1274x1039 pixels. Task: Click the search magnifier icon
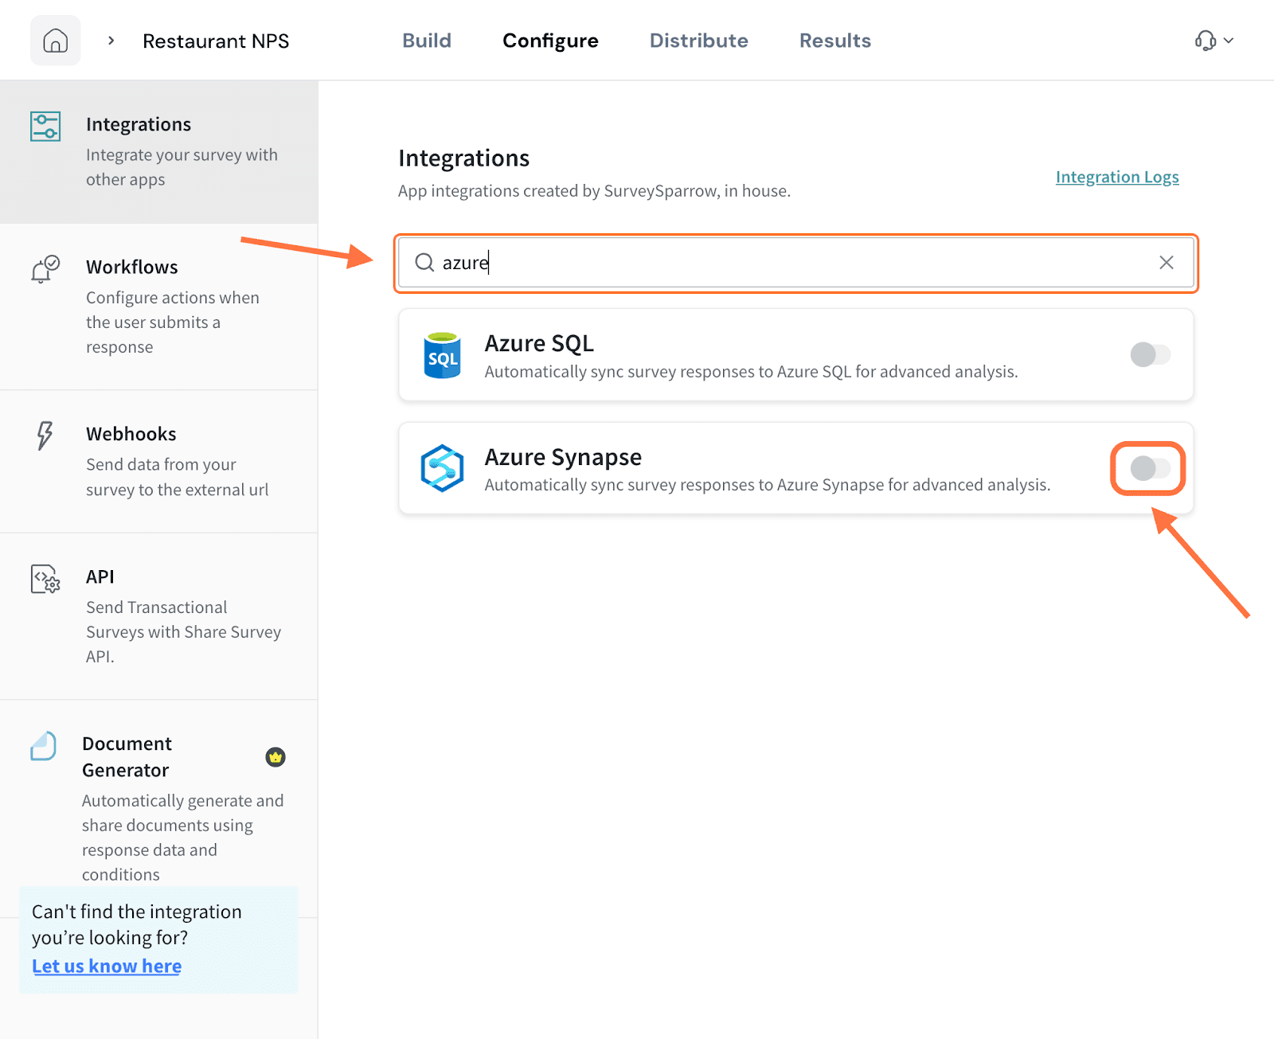(424, 263)
